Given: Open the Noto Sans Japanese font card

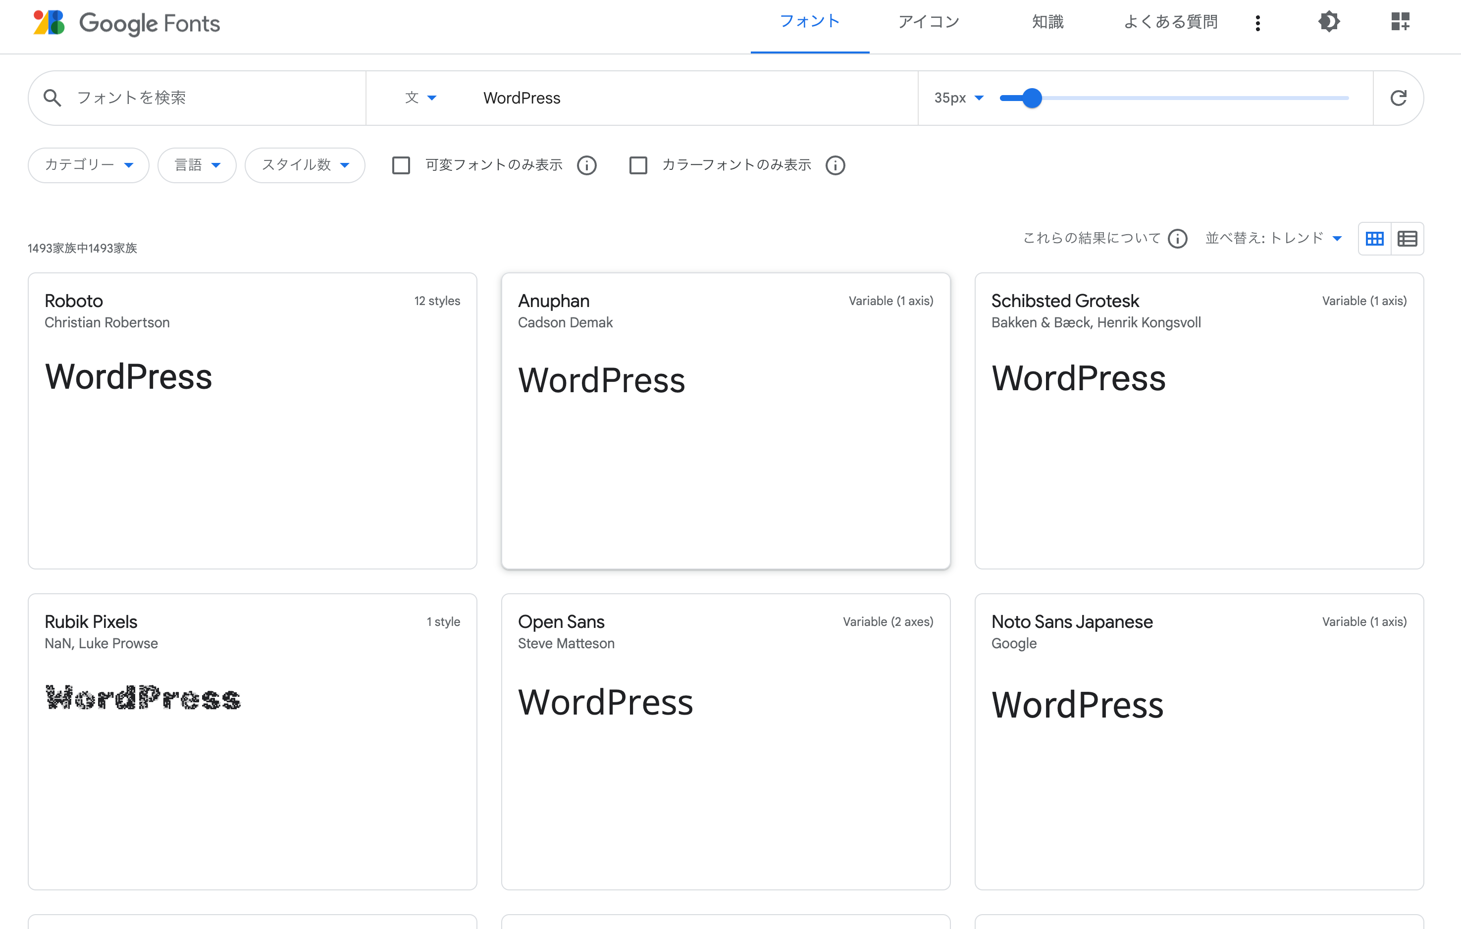Looking at the screenshot, I should 1199,741.
